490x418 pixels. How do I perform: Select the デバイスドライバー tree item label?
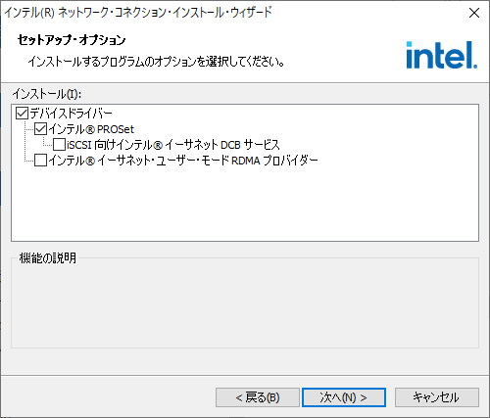coord(72,114)
